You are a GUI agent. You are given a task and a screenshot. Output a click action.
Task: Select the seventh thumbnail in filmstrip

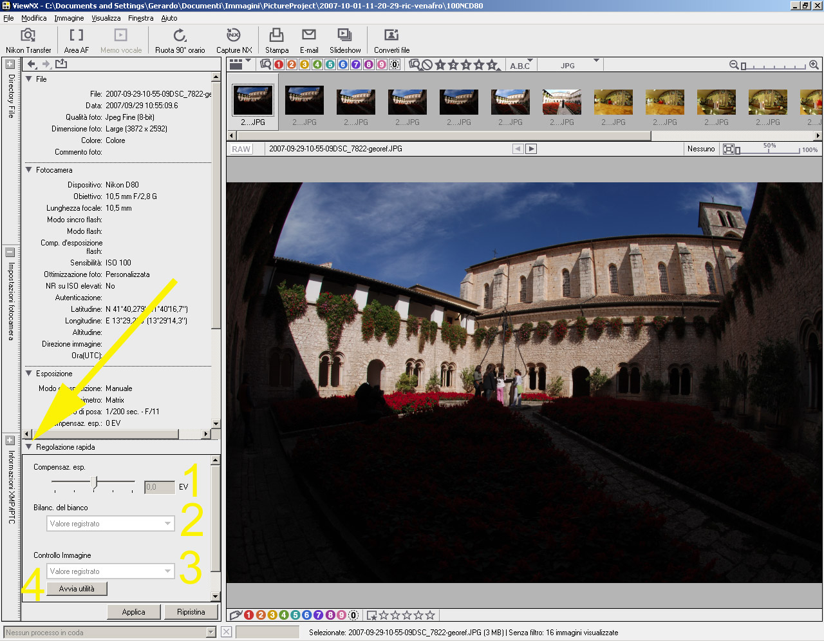coord(561,102)
